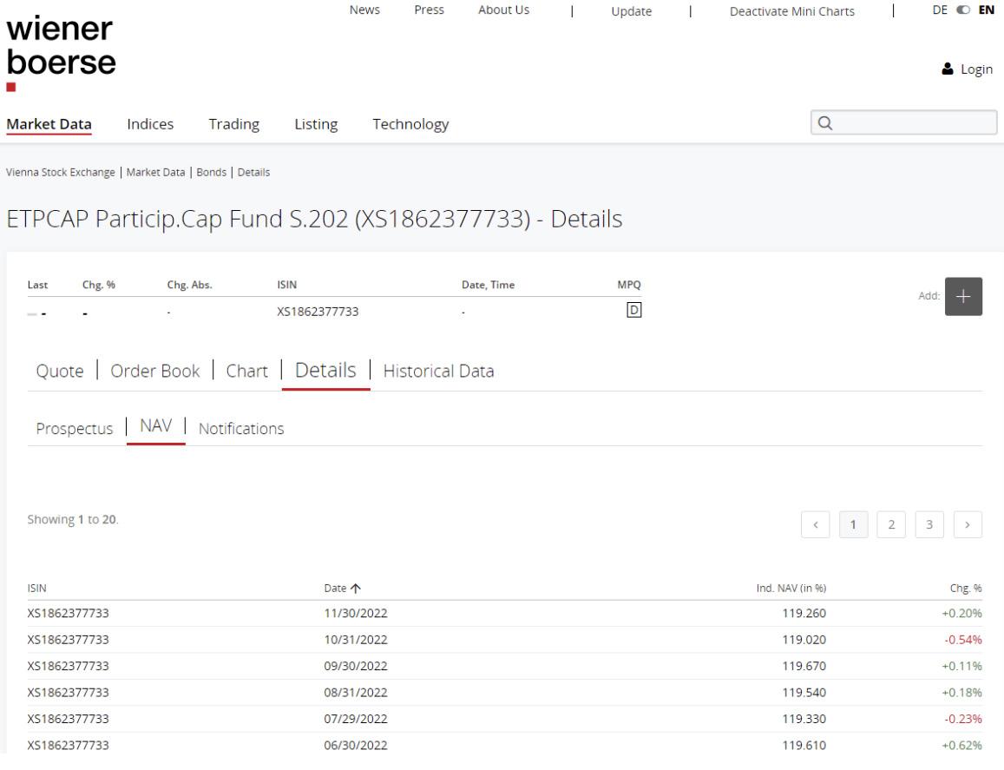Click in the search input field
Image resolution: width=1004 pixels, height=770 pixels.
point(903,122)
